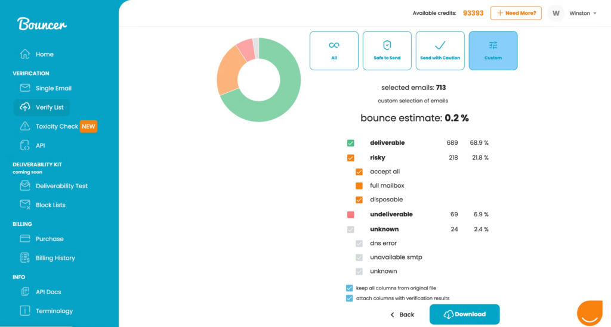Check the undeliverable checkbox
The height and width of the screenshot is (327, 611).
point(351,214)
